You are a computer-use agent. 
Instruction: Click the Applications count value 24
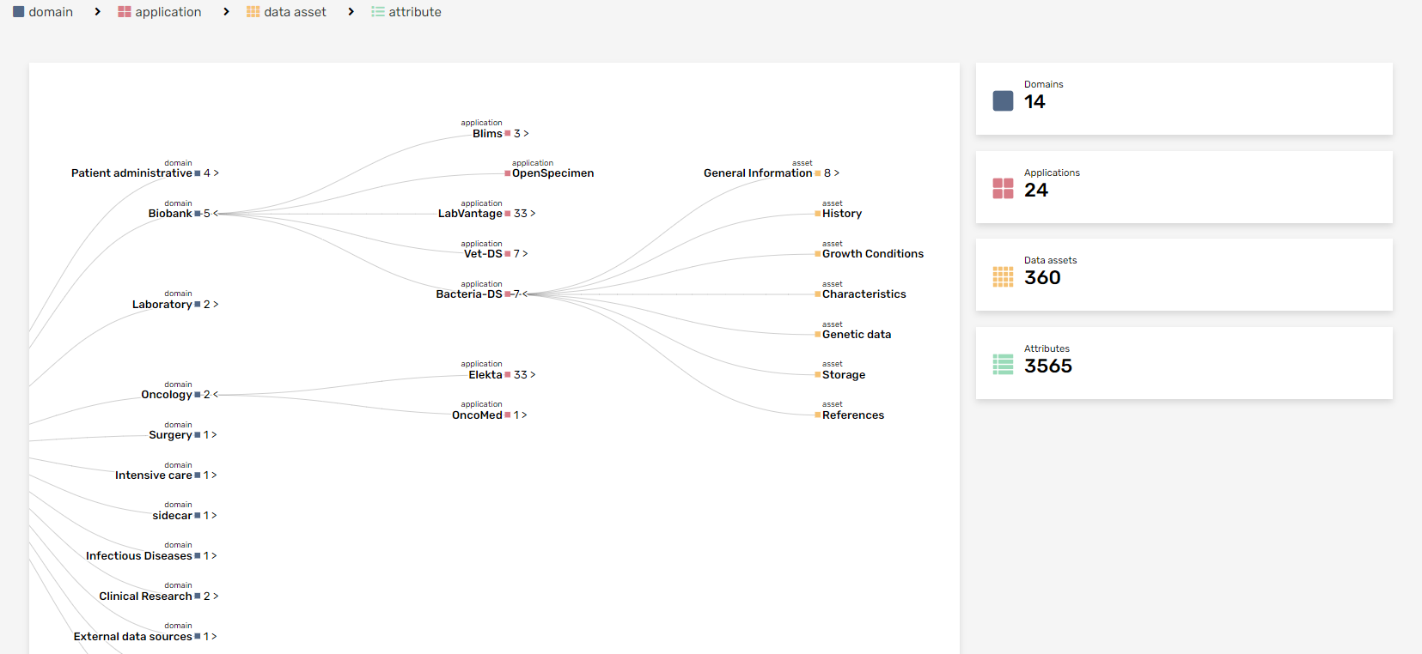point(1036,191)
